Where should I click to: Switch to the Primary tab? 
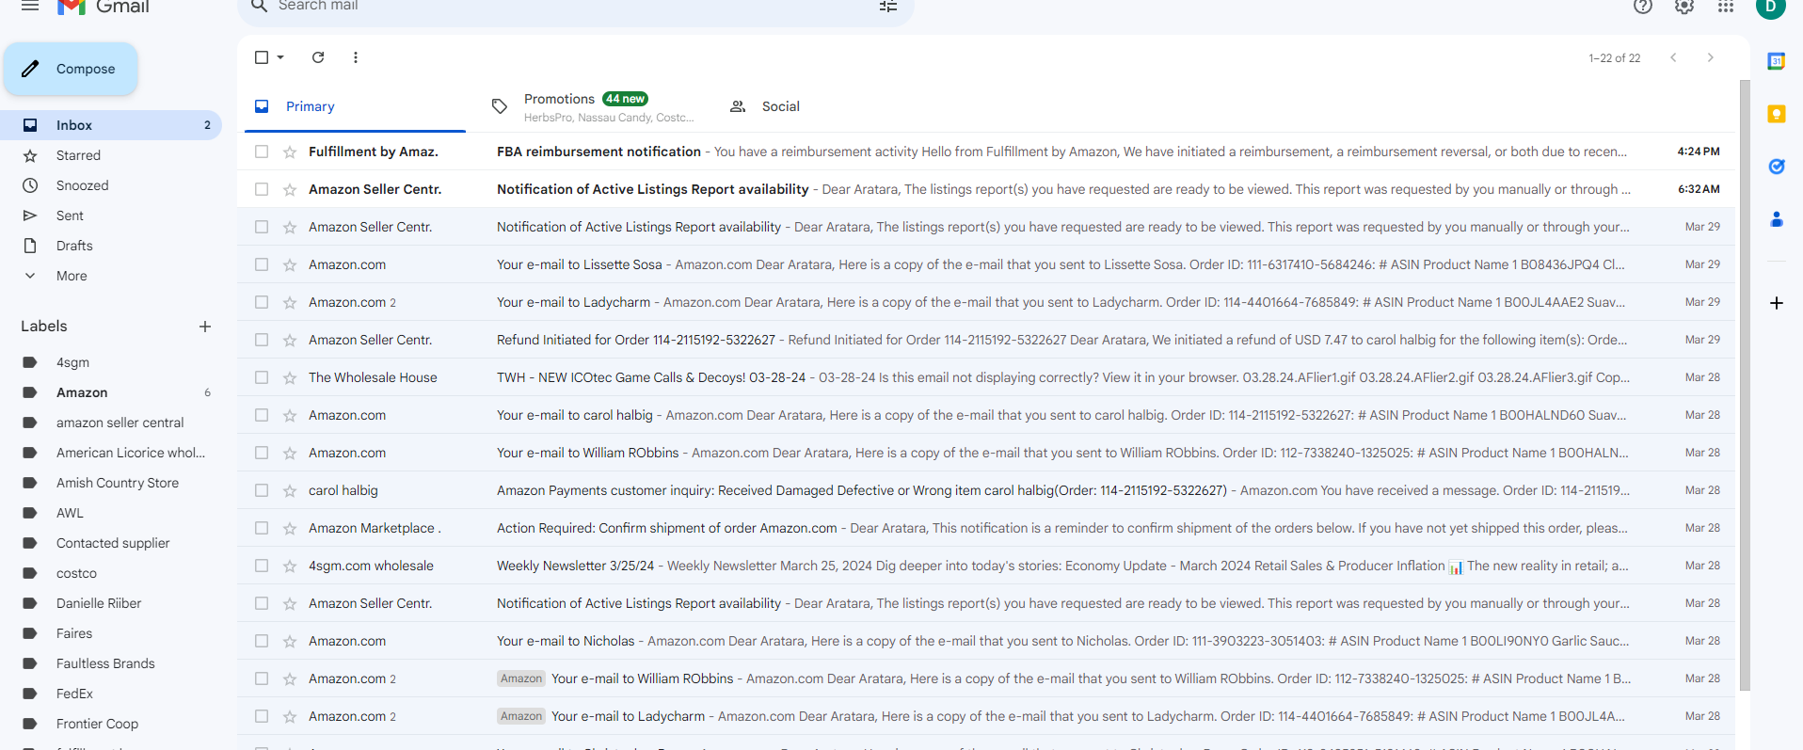pos(355,106)
